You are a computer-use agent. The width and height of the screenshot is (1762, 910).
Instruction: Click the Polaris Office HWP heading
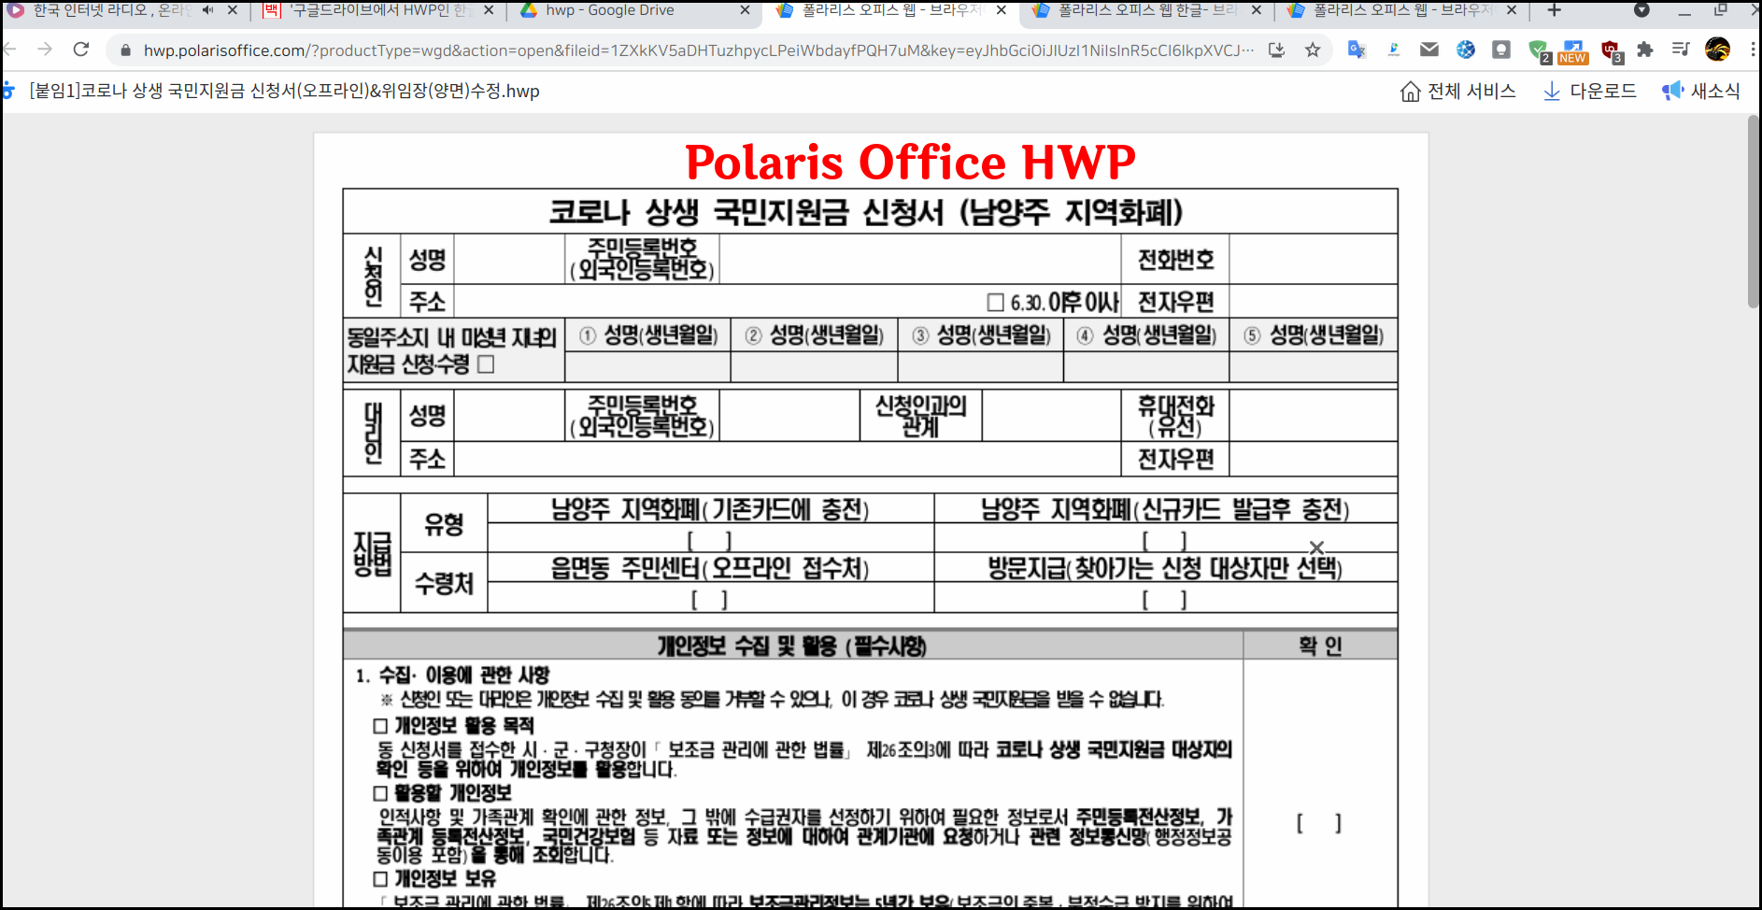click(x=911, y=162)
